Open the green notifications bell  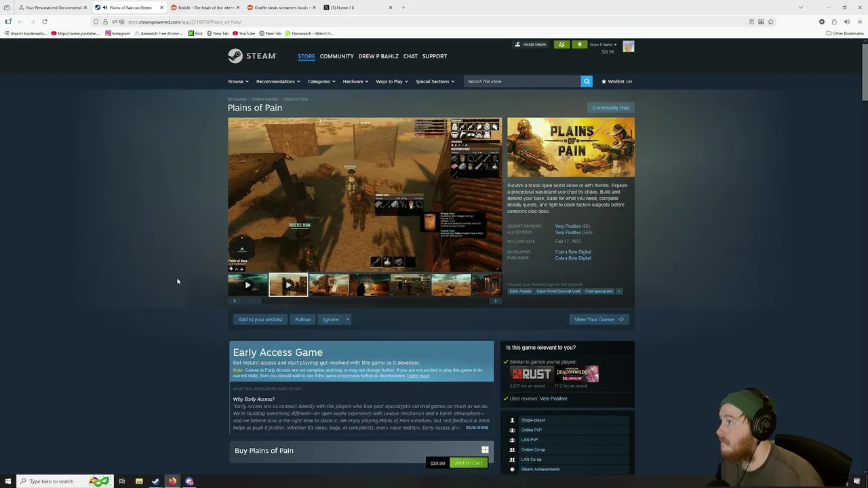click(x=579, y=45)
